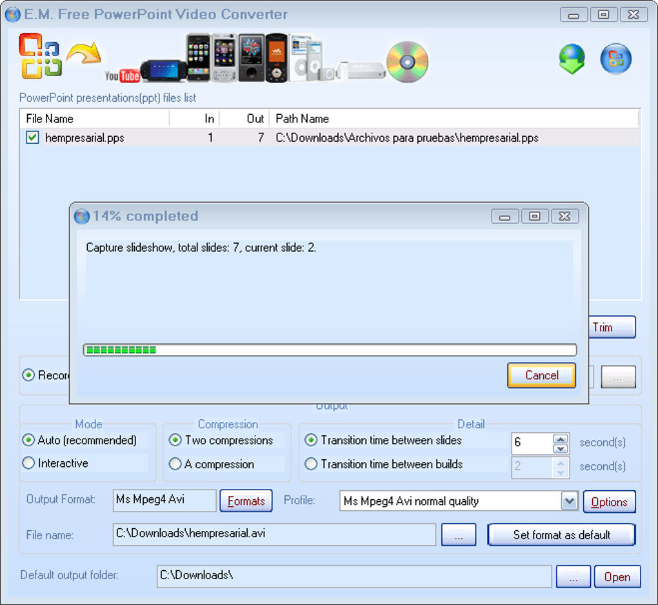Click the round blue Office button icon
The width and height of the screenshot is (658, 605).
[x=615, y=59]
